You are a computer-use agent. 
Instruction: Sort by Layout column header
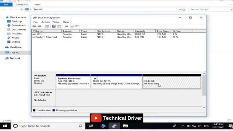click(x=70, y=31)
